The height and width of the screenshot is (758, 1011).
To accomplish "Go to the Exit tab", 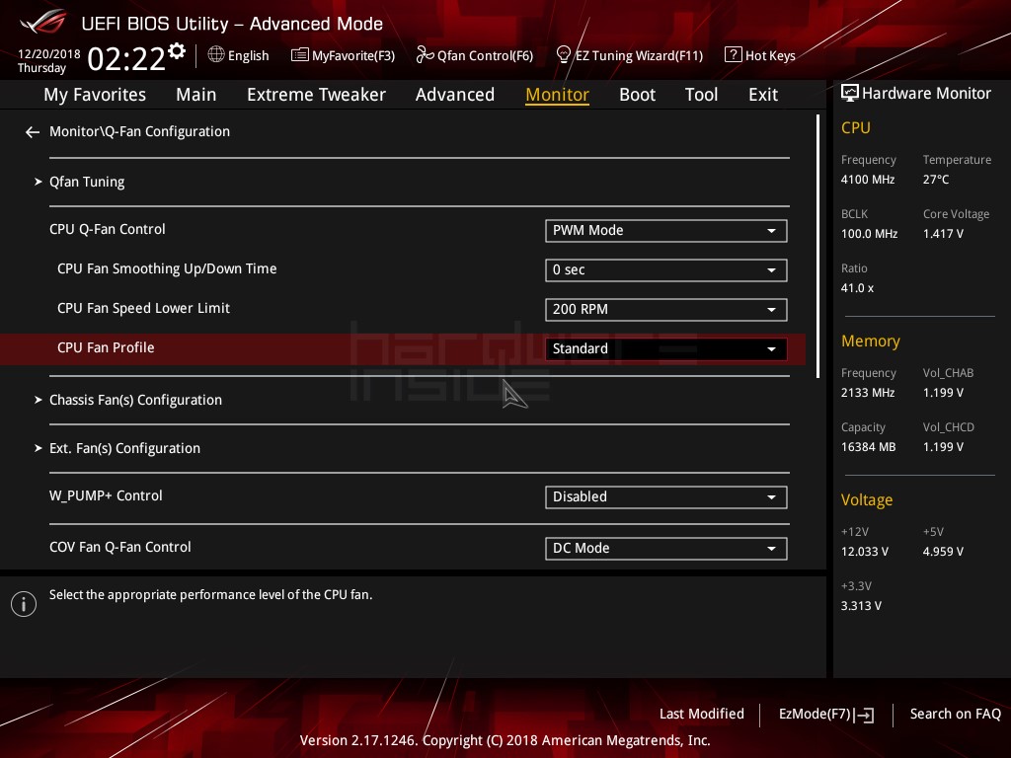I will point(763,95).
